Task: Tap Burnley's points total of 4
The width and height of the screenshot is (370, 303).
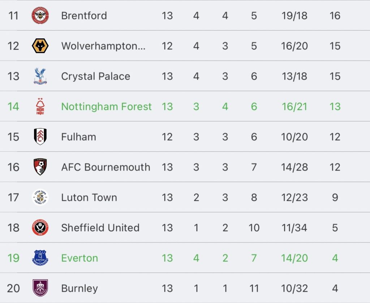Action: [x=335, y=288]
